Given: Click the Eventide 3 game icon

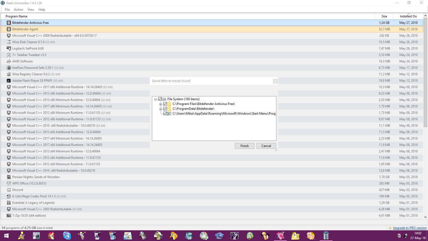Looking at the screenshot, I should coord(9,203).
